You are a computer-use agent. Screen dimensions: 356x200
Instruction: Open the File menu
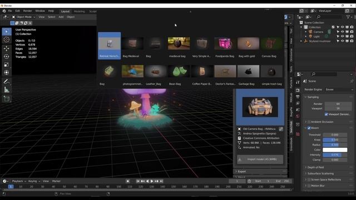click(10, 11)
